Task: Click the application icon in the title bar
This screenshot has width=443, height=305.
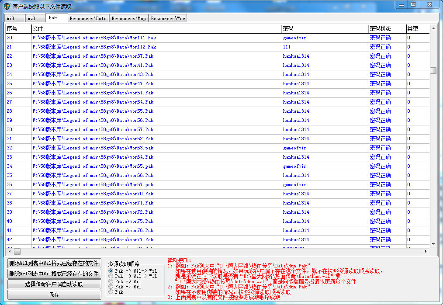Action: [7, 6]
